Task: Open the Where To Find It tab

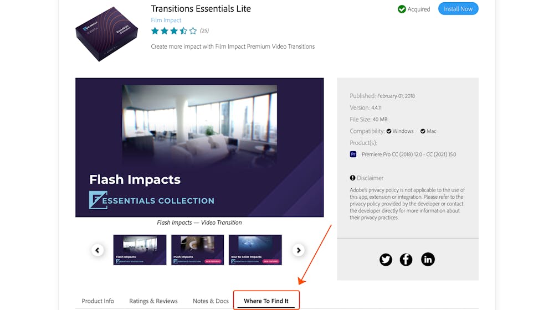Action: (266, 301)
